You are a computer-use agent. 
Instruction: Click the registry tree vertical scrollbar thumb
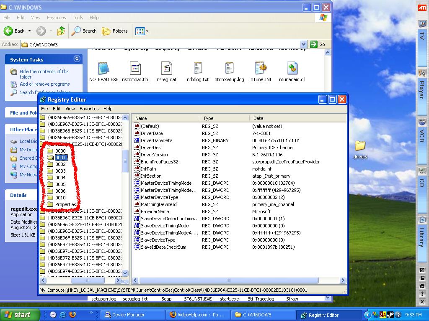[x=125, y=161]
